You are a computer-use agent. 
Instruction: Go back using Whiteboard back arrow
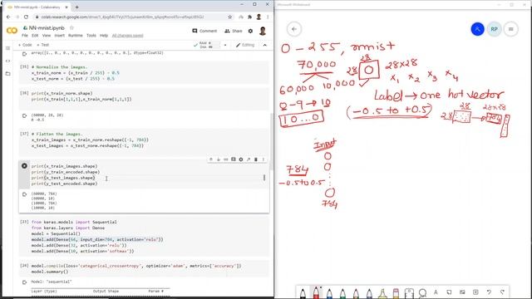point(294,29)
